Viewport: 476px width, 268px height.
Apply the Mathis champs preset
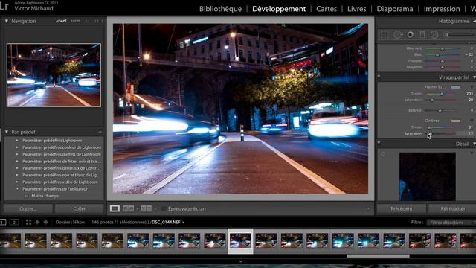click(45, 196)
